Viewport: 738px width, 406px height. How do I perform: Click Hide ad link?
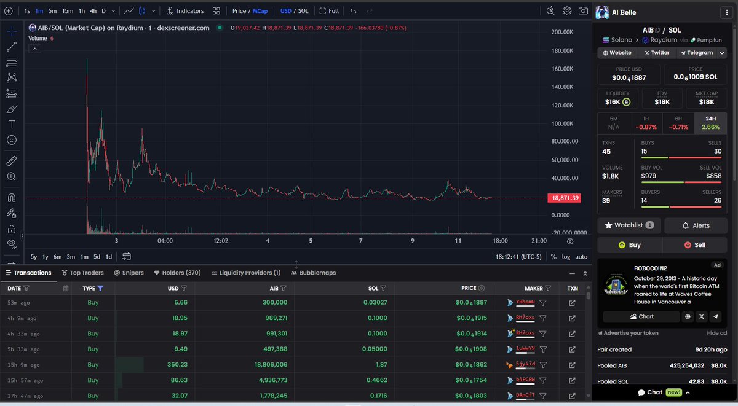click(717, 333)
